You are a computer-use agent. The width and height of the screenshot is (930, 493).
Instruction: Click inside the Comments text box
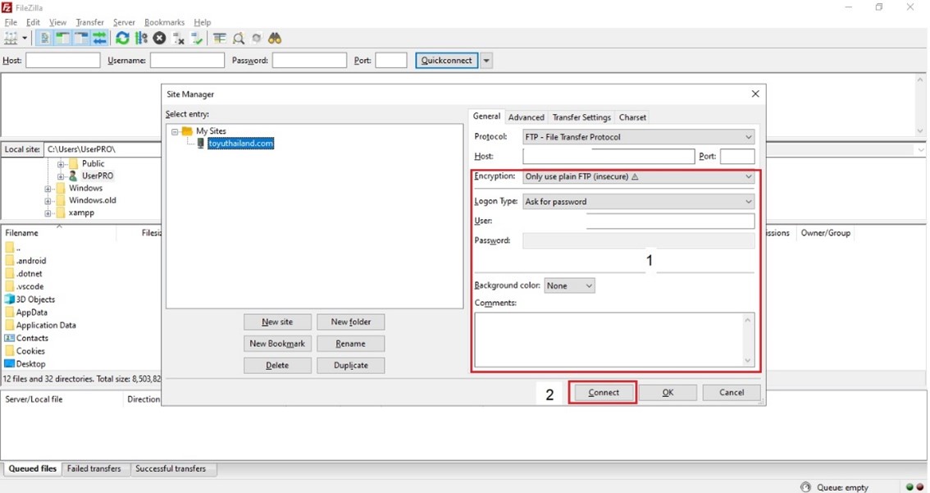pyautogui.click(x=614, y=340)
